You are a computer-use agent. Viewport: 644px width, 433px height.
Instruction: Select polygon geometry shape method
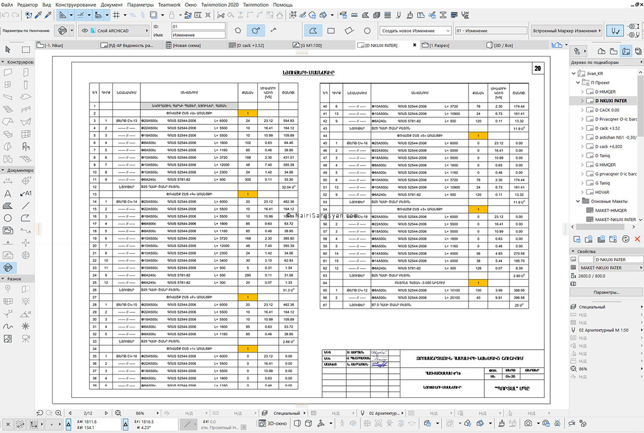pyautogui.click(x=313, y=30)
